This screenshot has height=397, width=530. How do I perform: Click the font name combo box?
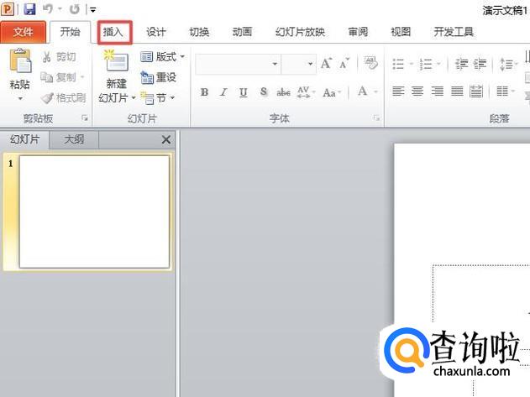[238, 64]
